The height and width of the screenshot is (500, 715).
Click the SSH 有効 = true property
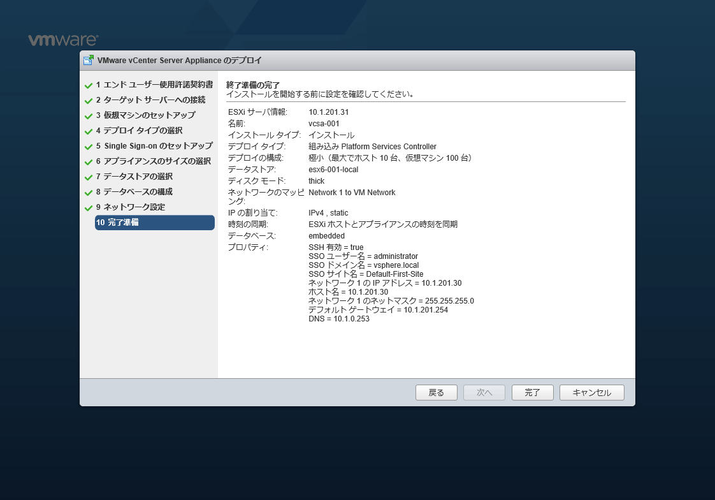(336, 247)
